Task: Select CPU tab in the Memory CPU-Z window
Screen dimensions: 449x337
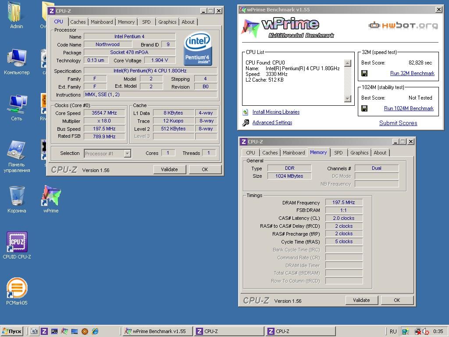Action: click(x=250, y=153)
